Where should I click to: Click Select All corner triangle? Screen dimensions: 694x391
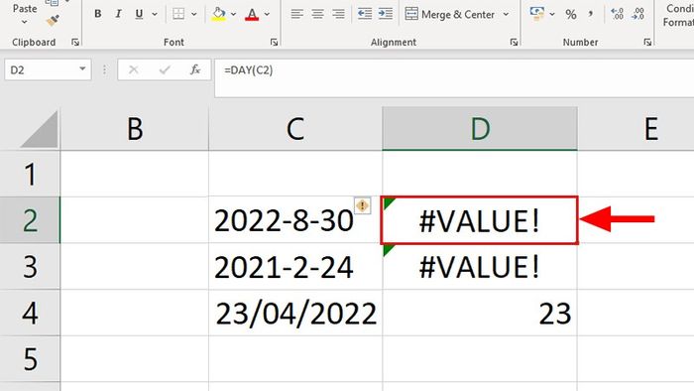[40, 129]
